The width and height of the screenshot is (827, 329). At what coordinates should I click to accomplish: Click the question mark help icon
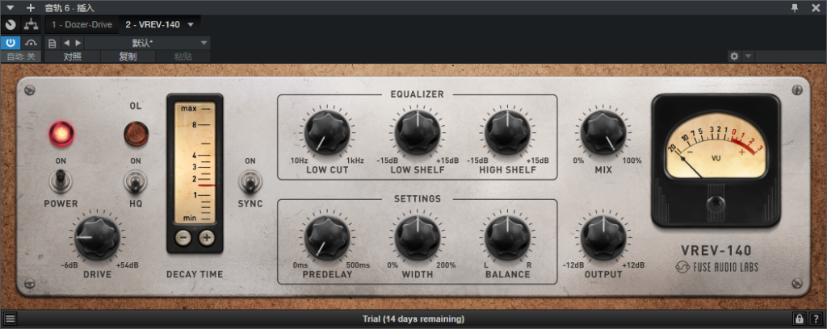point(816,319)
